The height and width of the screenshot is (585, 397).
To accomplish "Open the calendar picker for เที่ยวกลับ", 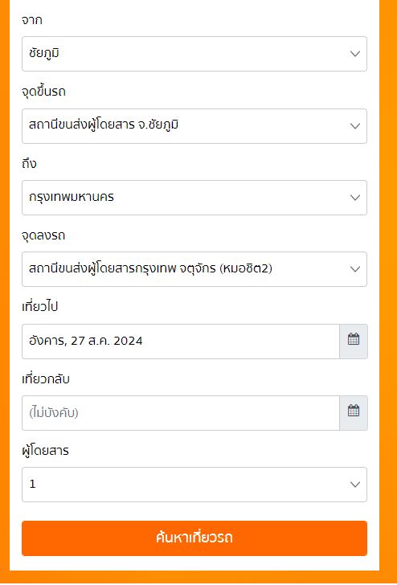I will pos(354,413).
